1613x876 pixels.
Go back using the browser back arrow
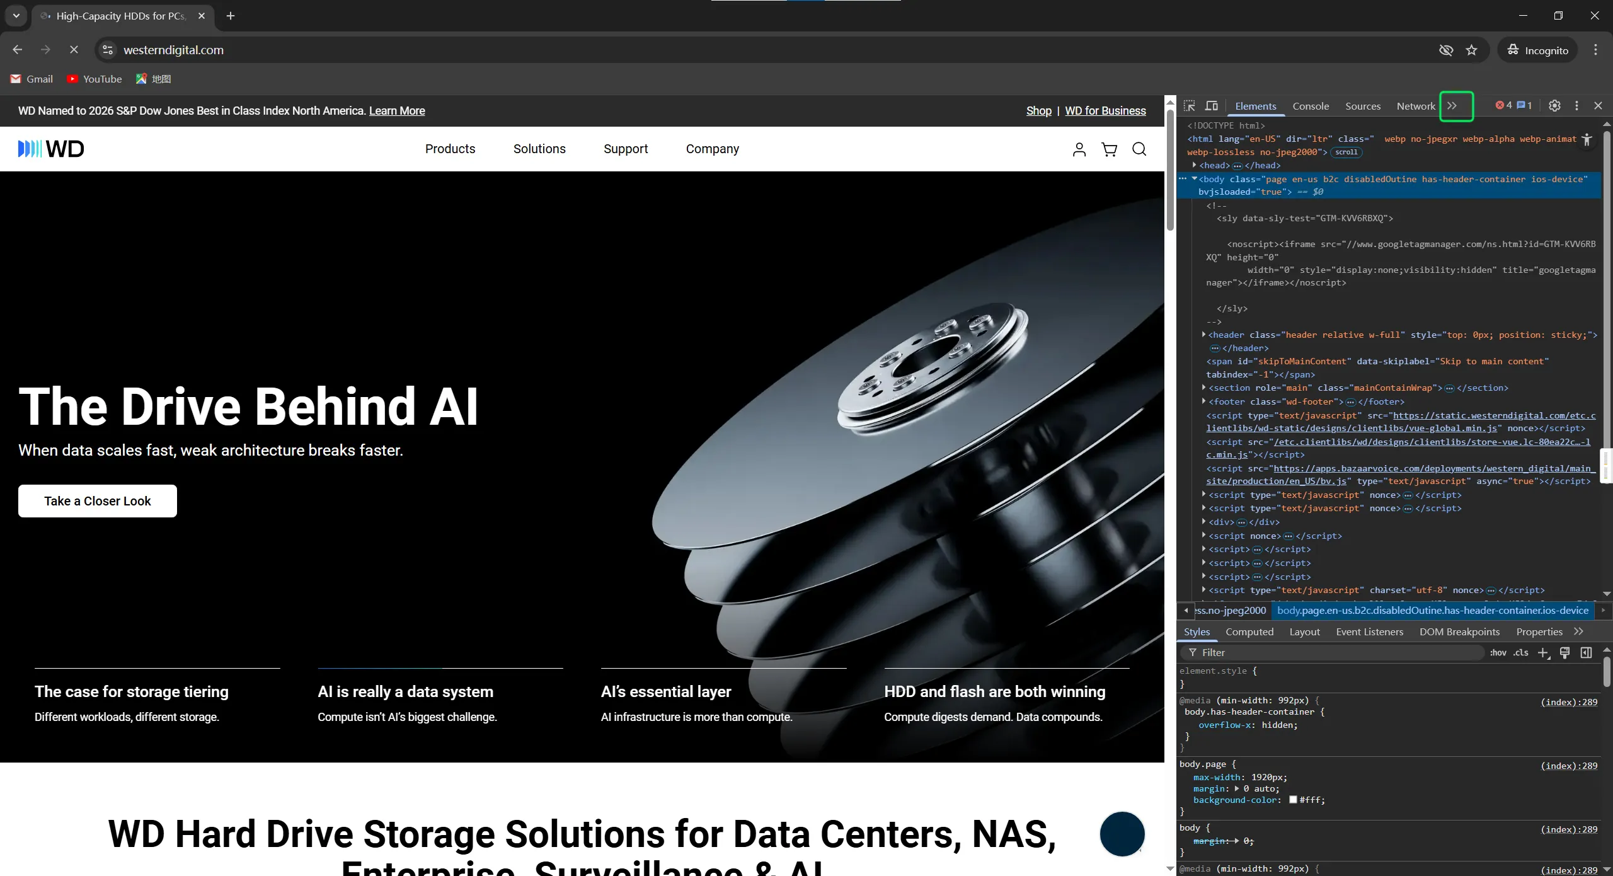coord(18,50)
